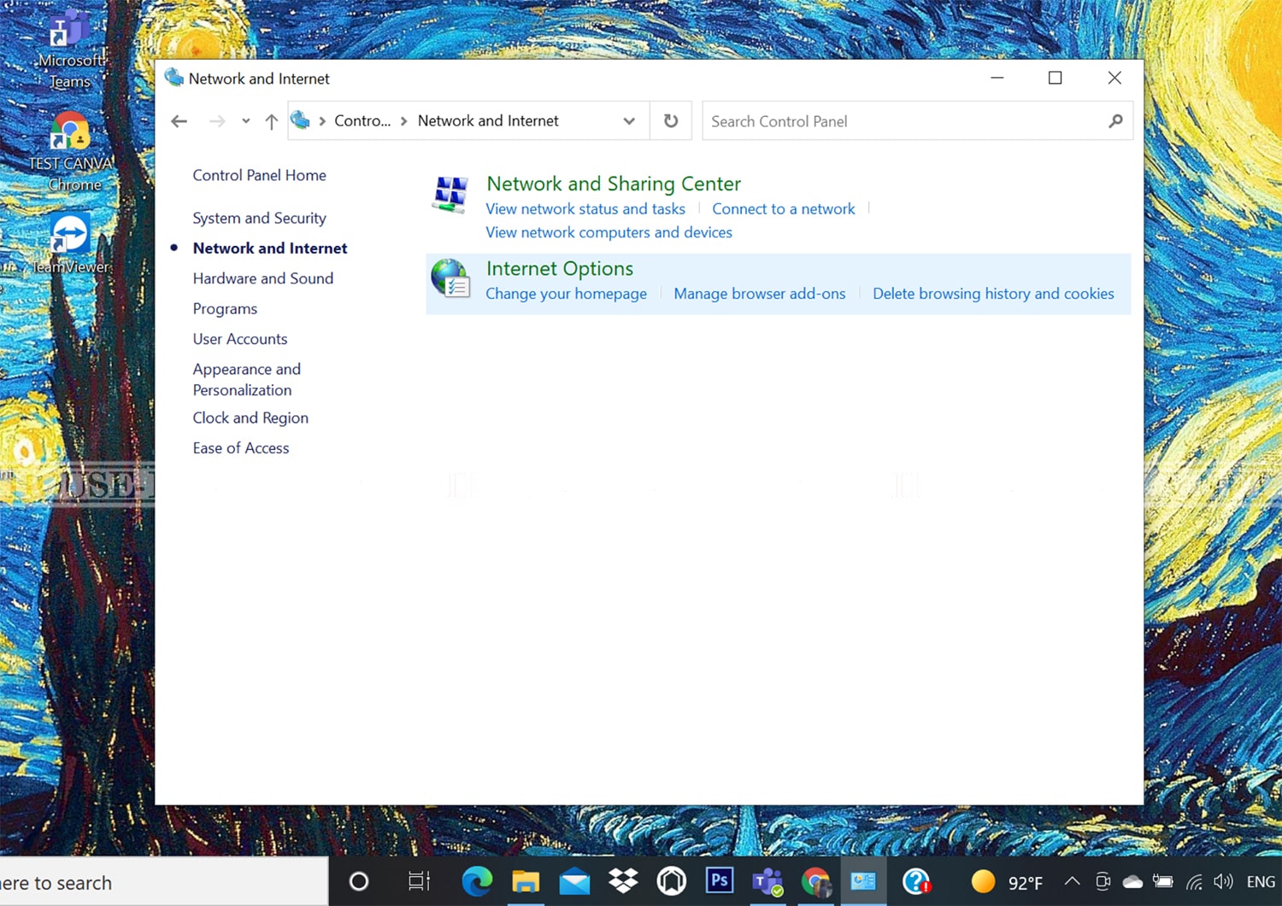Screen dimensions: 1282x906
Task: Select Network and Internet breadcrumb
Action: (488, 121)
